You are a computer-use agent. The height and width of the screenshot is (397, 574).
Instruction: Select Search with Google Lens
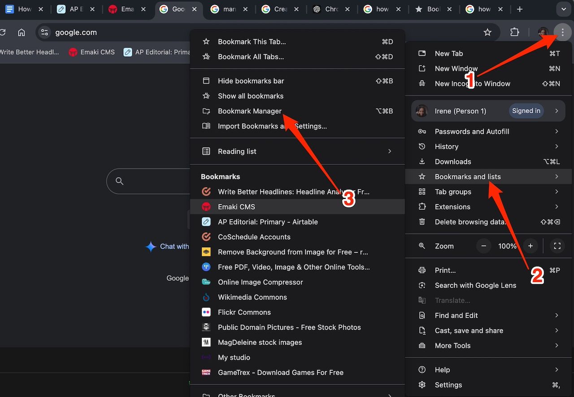pyautogui.click(x=489, y=285)
